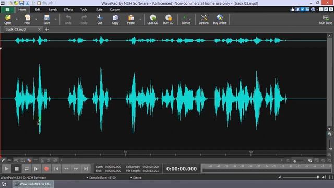Switch to the Effects ribbon tab
The image size is (334, 188).
point(68,9)
